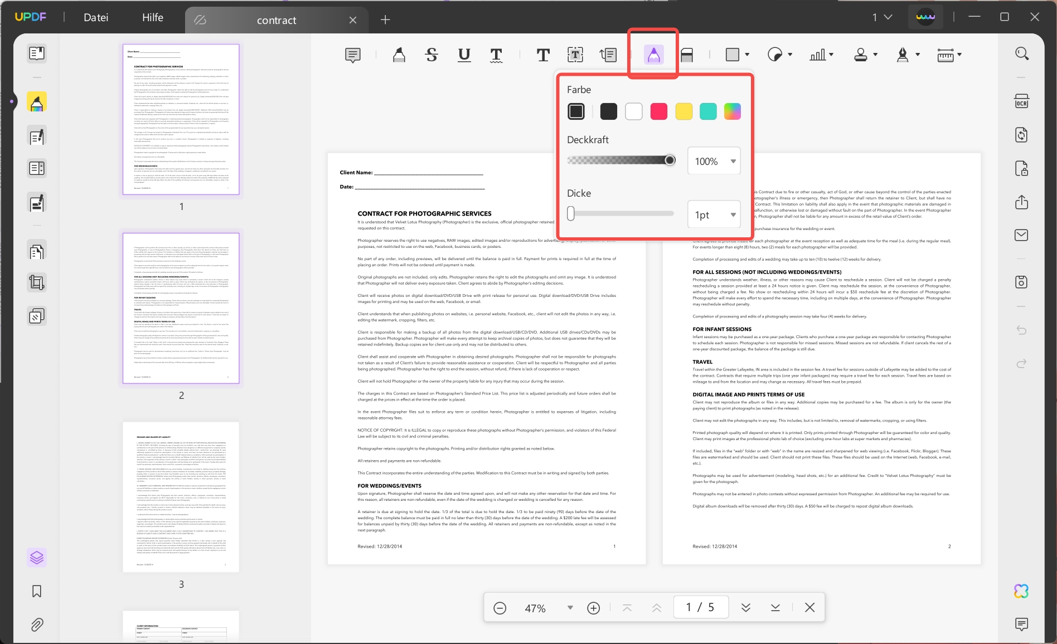Switch to reader mode in left sidebar

point(37,53)
